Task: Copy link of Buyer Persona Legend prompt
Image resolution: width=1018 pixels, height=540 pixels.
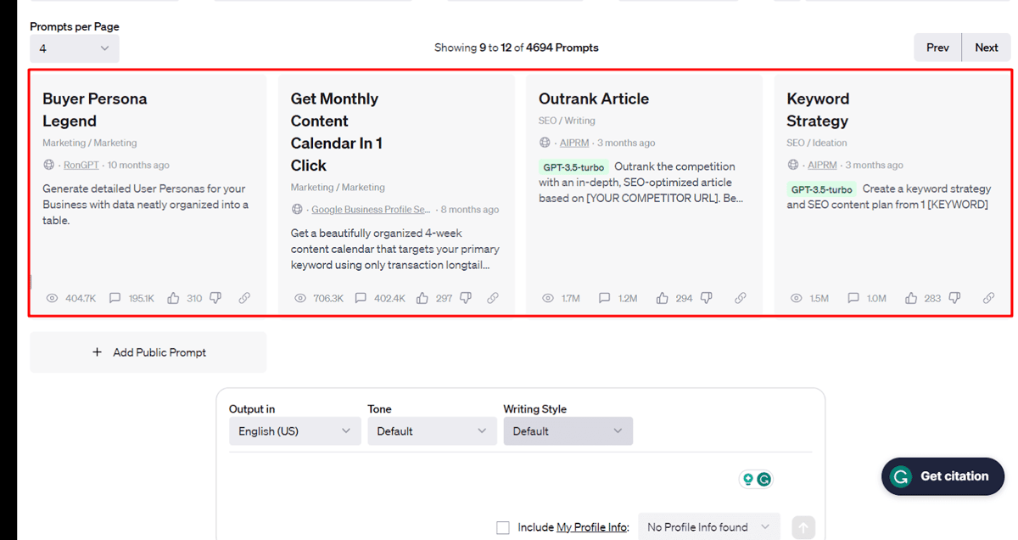Action: (x=244, y=298)
